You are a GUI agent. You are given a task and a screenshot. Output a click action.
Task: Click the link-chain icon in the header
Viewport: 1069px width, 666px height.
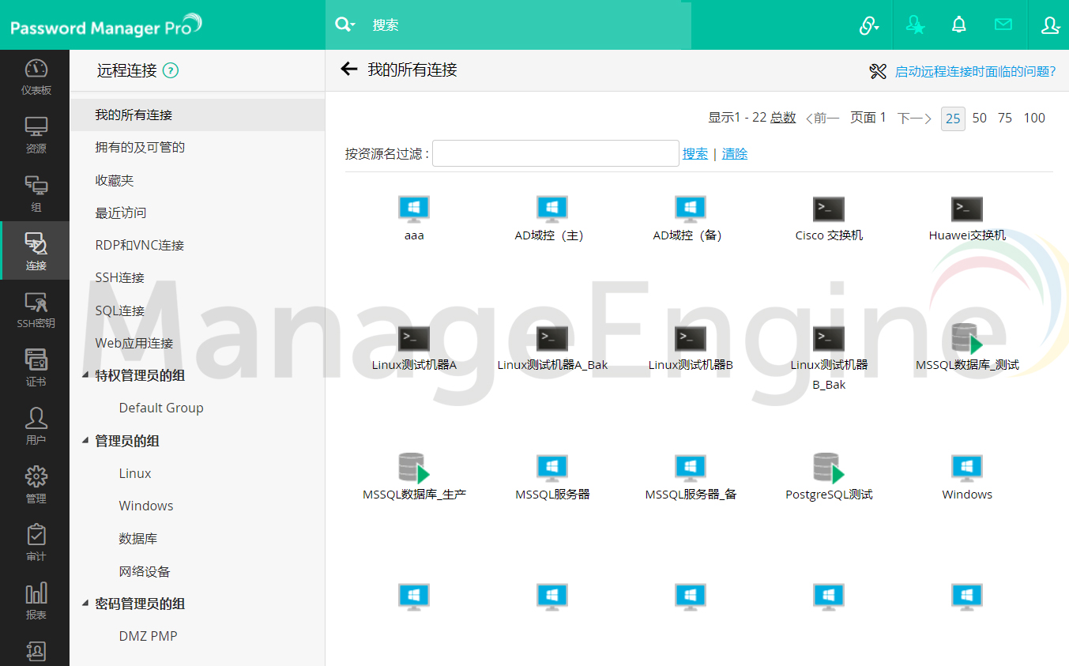pyautogui.click(x=868, y=25)
